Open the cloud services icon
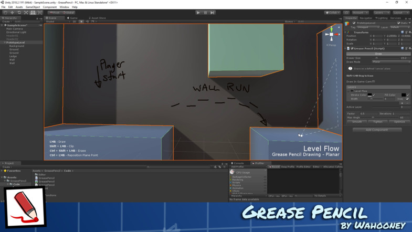Viewport: 412px width, 232px height. click(x=346, y=13)
